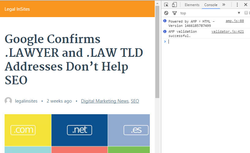Screen dimensions: 250x153
Task: Switch to the Elements tab
Action: point(192,5)
